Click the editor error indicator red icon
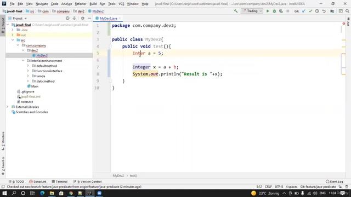 point(344,24)
